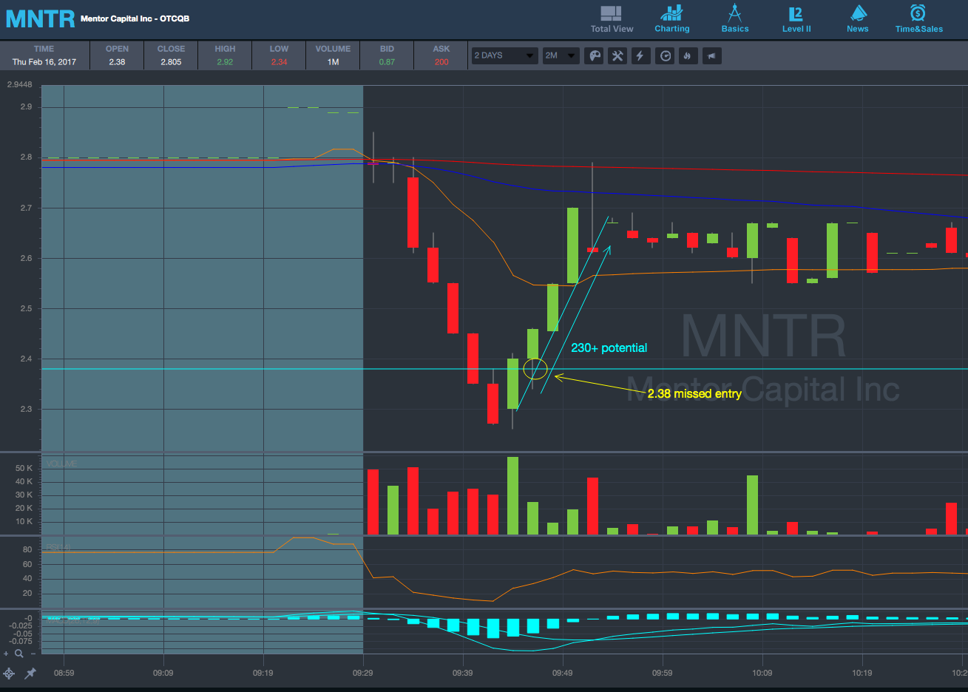Go to the Level II tab

click(796, 19)
